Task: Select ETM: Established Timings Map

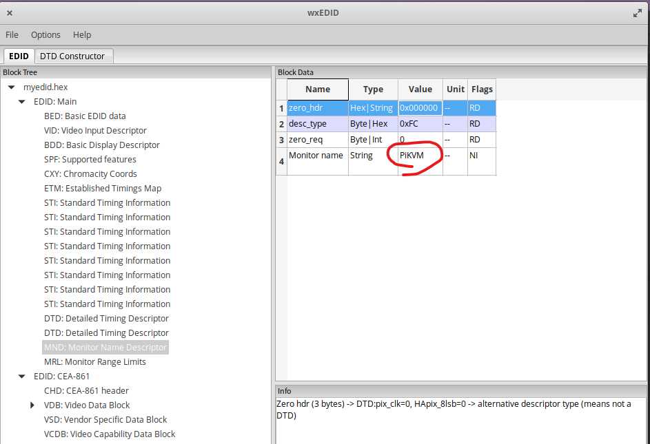Action: [x=103, y=189]
